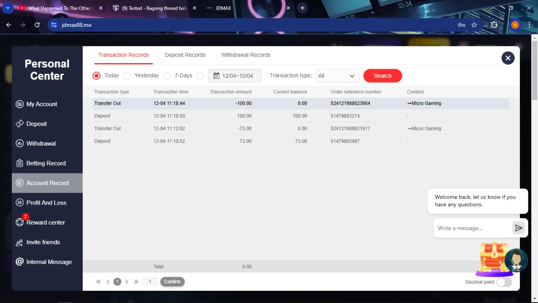Select the 7-Days radio button

(x=167, y=76)
